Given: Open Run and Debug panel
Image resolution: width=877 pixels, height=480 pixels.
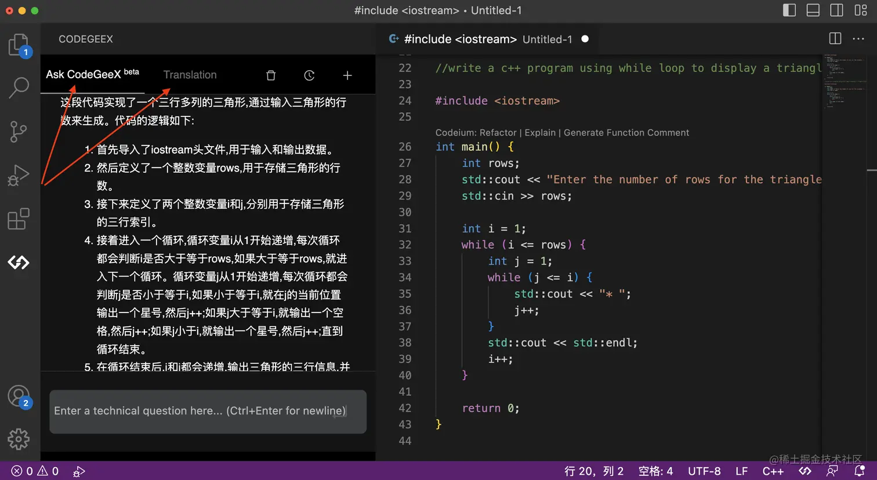Looking at the screenshot, I should [19, 175].
